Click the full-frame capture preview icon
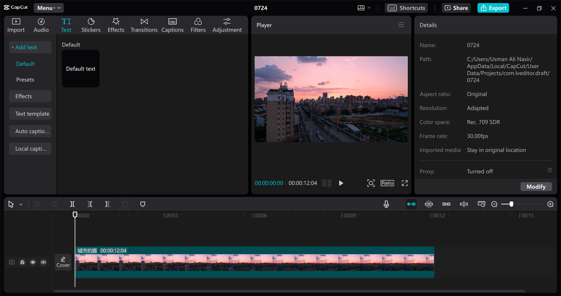The image size is (561, 296). (x=371, y=183)
